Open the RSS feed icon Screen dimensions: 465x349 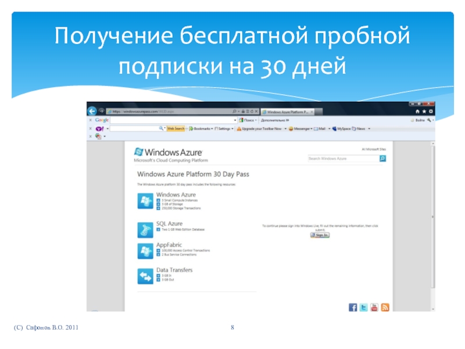(384, 307)
